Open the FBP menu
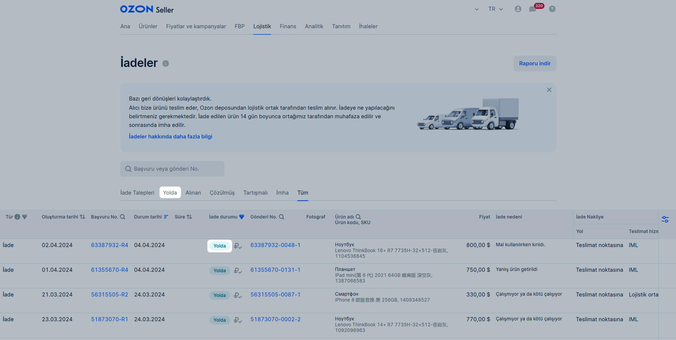 [239, 26]
